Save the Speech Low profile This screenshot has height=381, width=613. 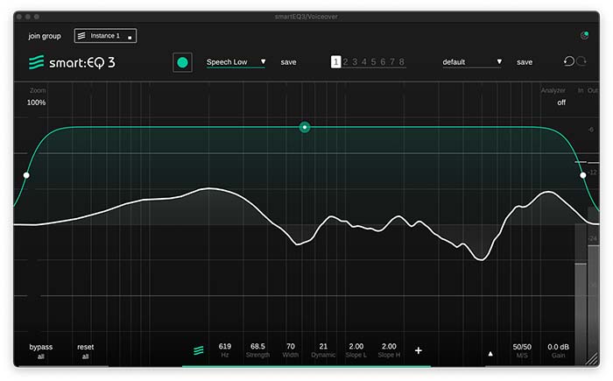(x=288, y=62)
